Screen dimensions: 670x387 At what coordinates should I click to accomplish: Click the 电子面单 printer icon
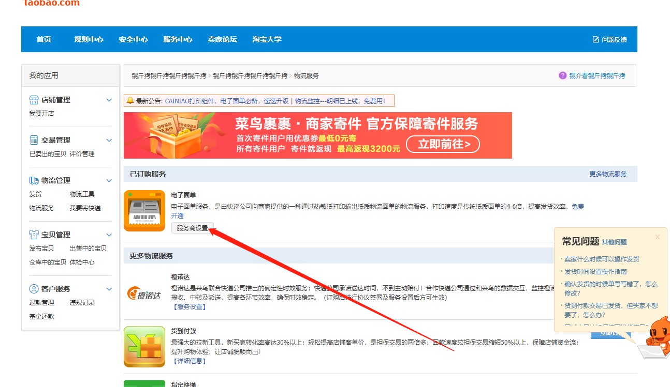(144, 211)
